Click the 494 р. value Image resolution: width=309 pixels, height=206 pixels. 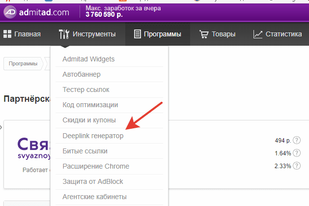point(283,141)
